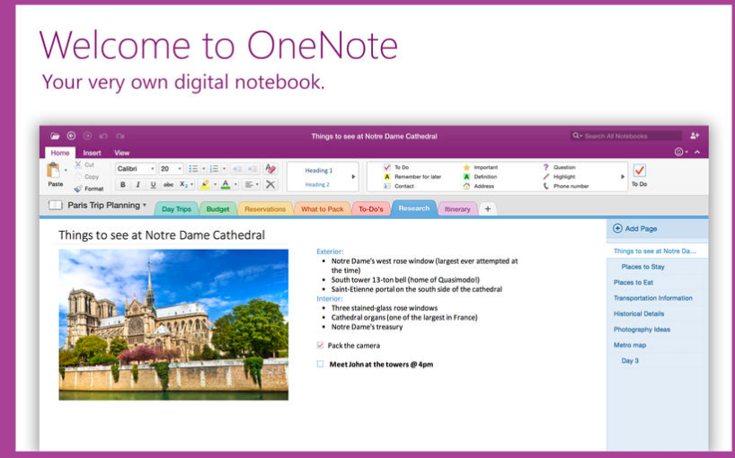Click the Add Page button
This screenshot has height=458, width=735.
click(635, 228)
